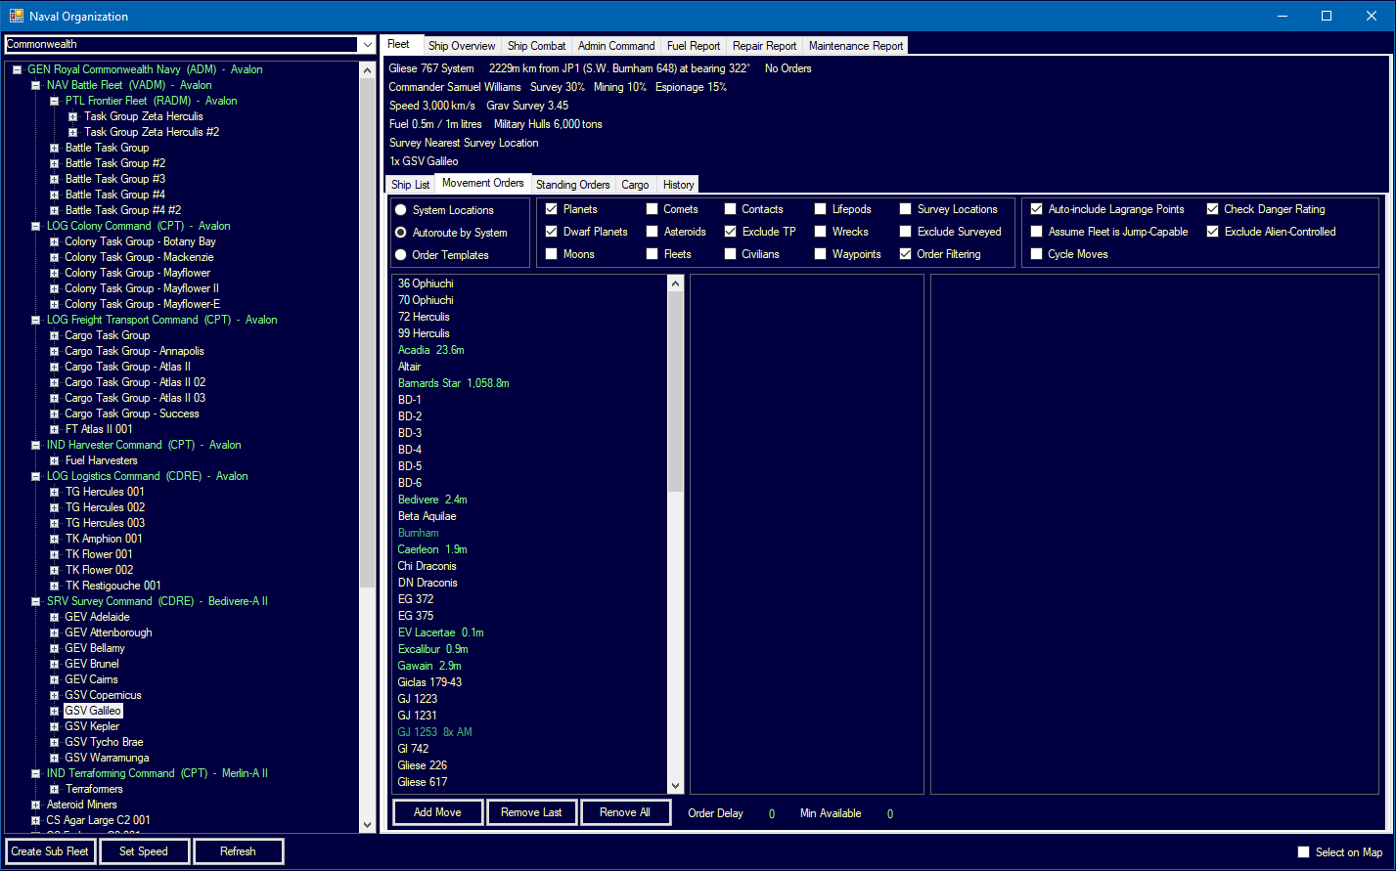Collapse the NAV Battle Fleet node

coord(36,86)
